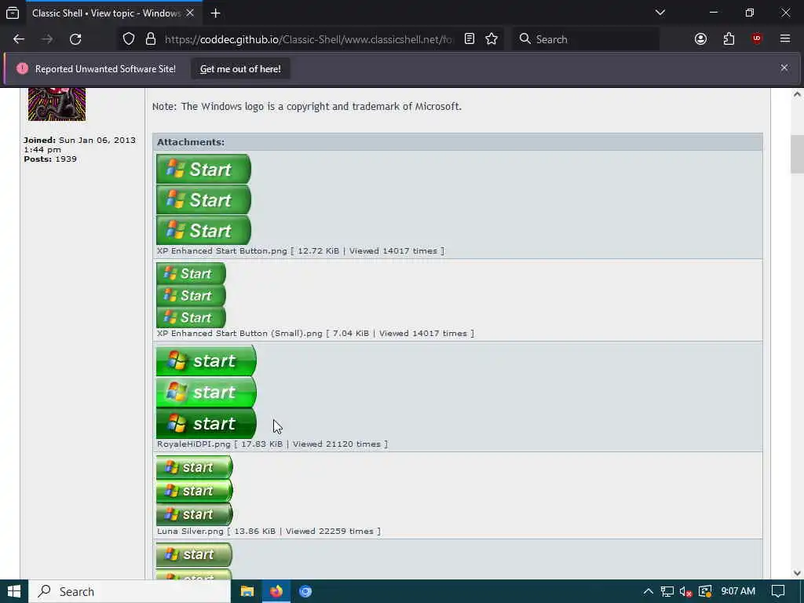The image size is (804, 603).
Task: Open the blue round browser taskbar icon
Action: (305, 591)
